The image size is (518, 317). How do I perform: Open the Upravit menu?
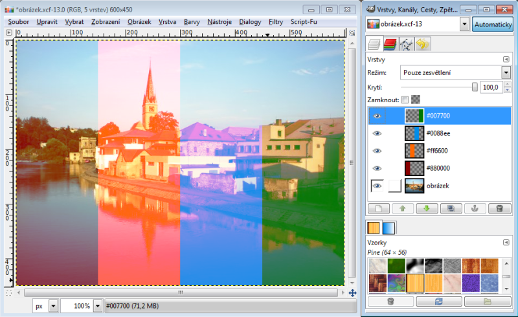click(47, 22)
